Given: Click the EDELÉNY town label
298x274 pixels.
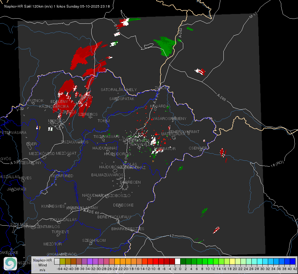Looking at the screenshot, I should (59, 102).
